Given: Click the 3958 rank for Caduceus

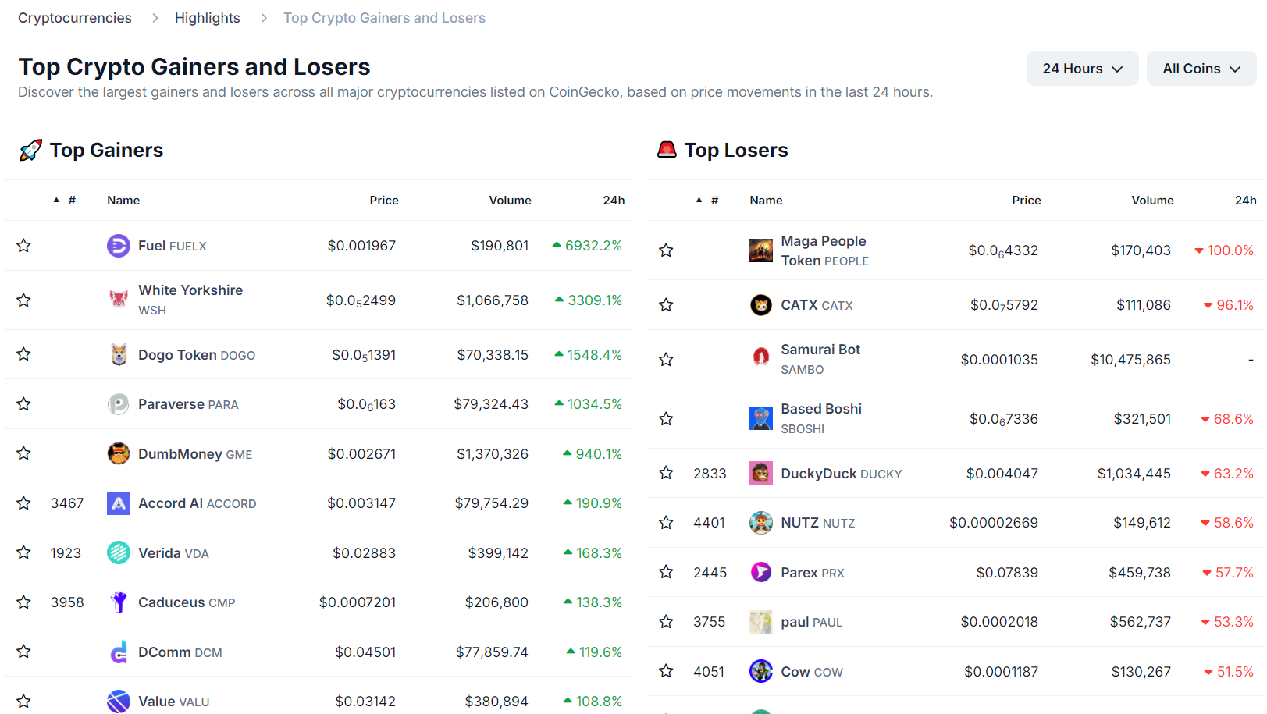Looking at the screenshot, I should pos(67,602).
